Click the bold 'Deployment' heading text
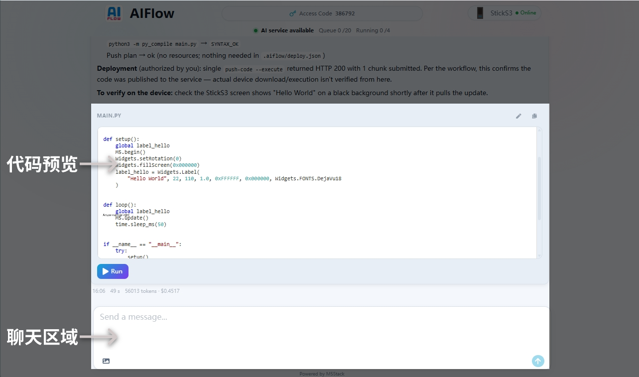 point(117,68)
